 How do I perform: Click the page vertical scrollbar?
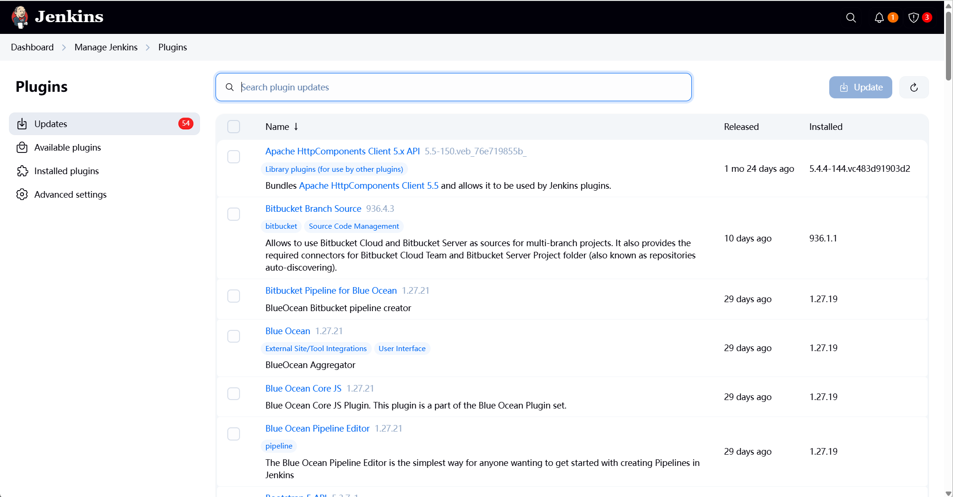(949, 46)
